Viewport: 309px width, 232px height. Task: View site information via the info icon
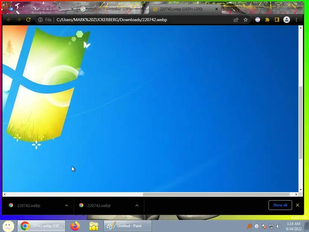click(40, 20)
